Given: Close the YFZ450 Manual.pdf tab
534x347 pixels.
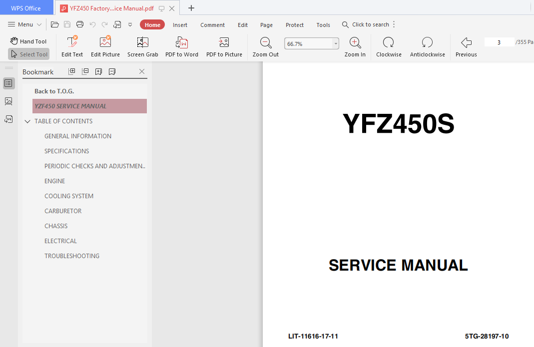Looking at the screenshot, I should (172, 8).
